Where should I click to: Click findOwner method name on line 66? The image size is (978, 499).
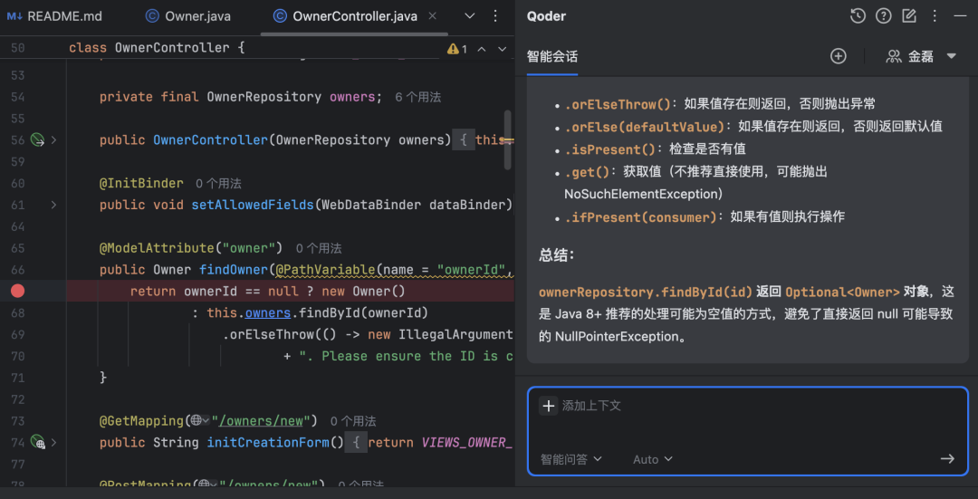234,270
